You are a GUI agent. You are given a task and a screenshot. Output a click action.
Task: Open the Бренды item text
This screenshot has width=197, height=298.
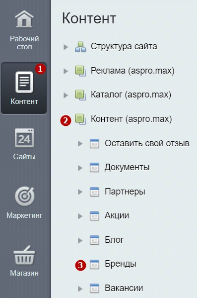pyautogui.click(x=121, y=264)
